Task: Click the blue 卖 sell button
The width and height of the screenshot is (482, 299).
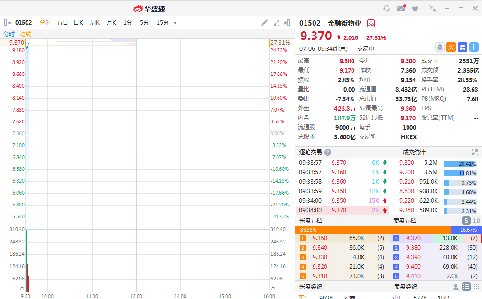Action: 463,47
